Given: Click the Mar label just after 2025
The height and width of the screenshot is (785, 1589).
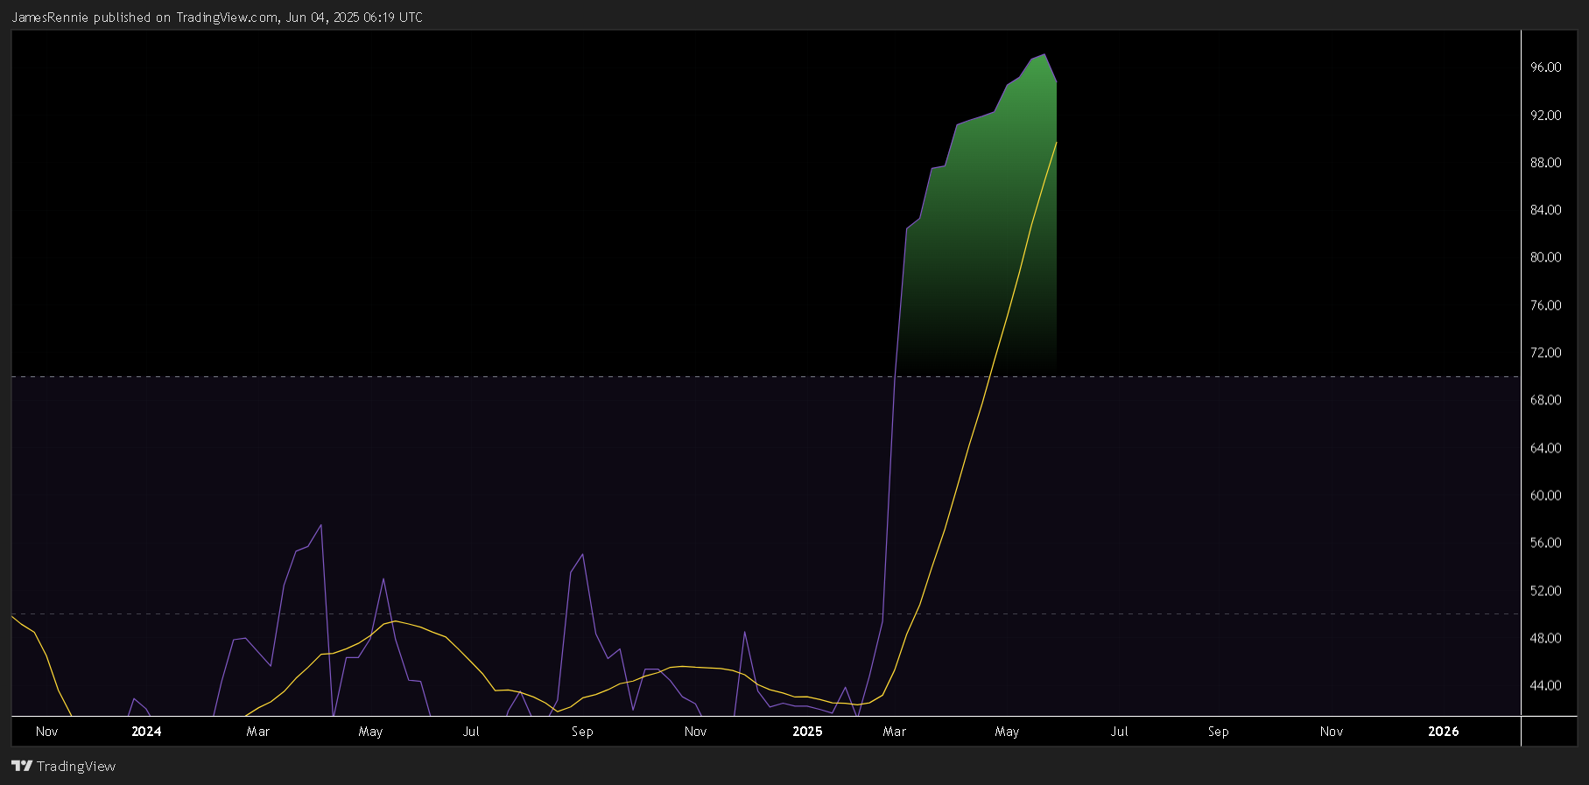Looking at the screenshot, I should point(895,731).
